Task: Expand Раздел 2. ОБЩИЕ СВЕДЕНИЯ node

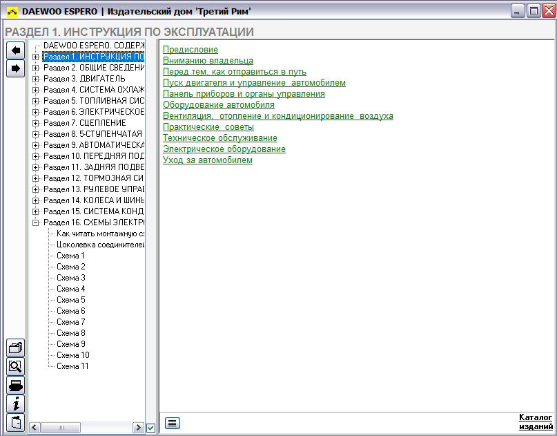Action: (x=35, y=68)
